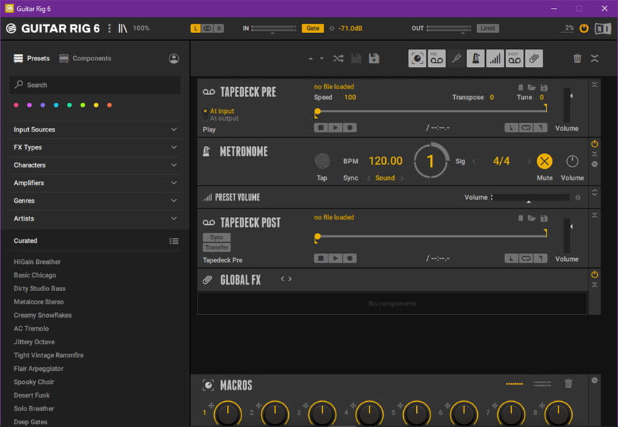Tap the metronome tempo fingerprint button
Viewport: 618px width, 427px height.
322,161
